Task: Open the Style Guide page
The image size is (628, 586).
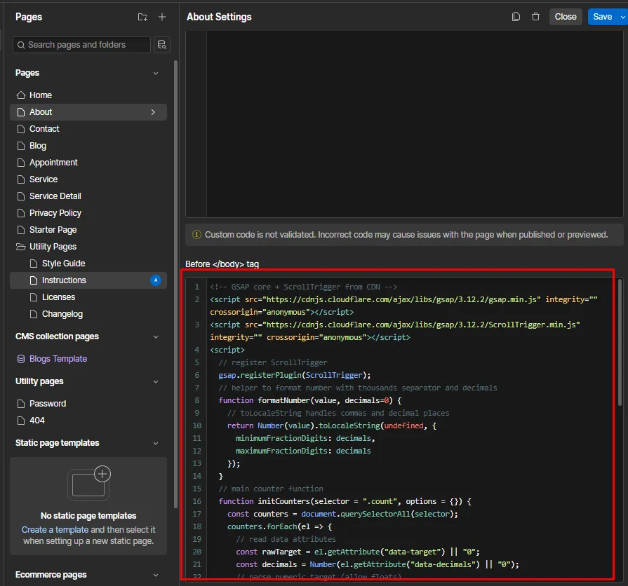Action: click(63, 264)
